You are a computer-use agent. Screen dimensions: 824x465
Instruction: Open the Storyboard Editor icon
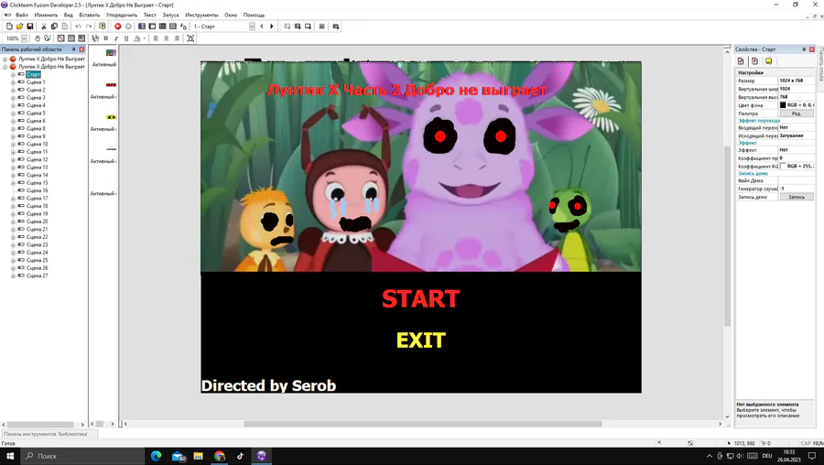142,27
